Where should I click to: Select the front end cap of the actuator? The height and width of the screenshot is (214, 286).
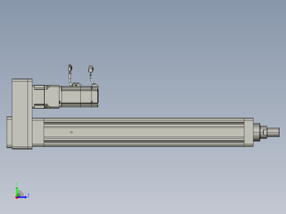249,132
